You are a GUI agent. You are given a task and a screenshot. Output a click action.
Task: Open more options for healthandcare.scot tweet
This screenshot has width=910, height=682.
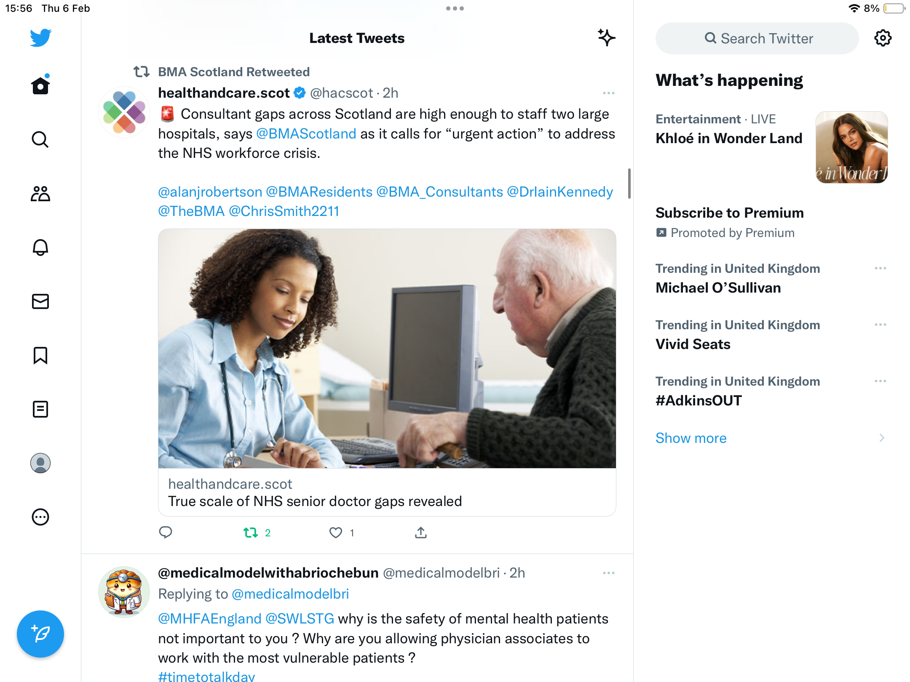point(608,93)
